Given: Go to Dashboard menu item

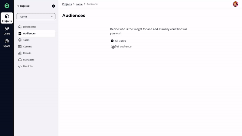Looking at the screenshot, I should tap(36, 27).
